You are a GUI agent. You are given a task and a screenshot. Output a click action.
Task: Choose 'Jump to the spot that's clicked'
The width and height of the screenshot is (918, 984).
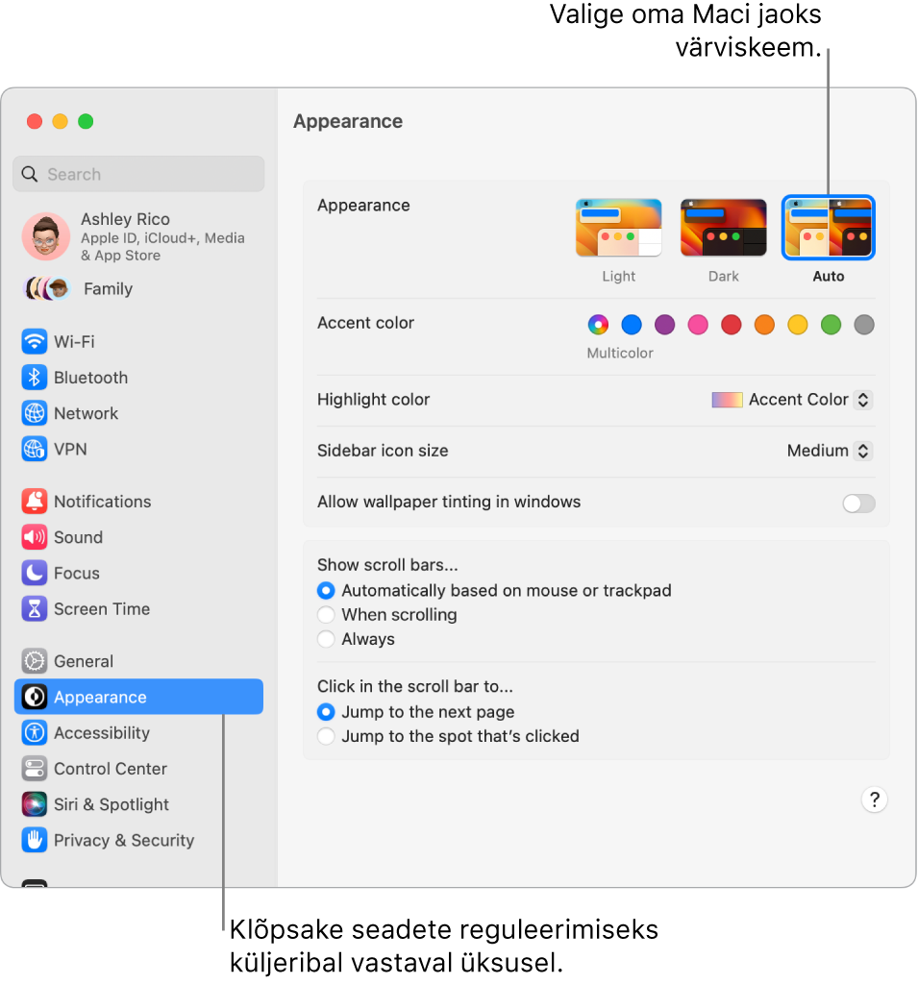326,736
